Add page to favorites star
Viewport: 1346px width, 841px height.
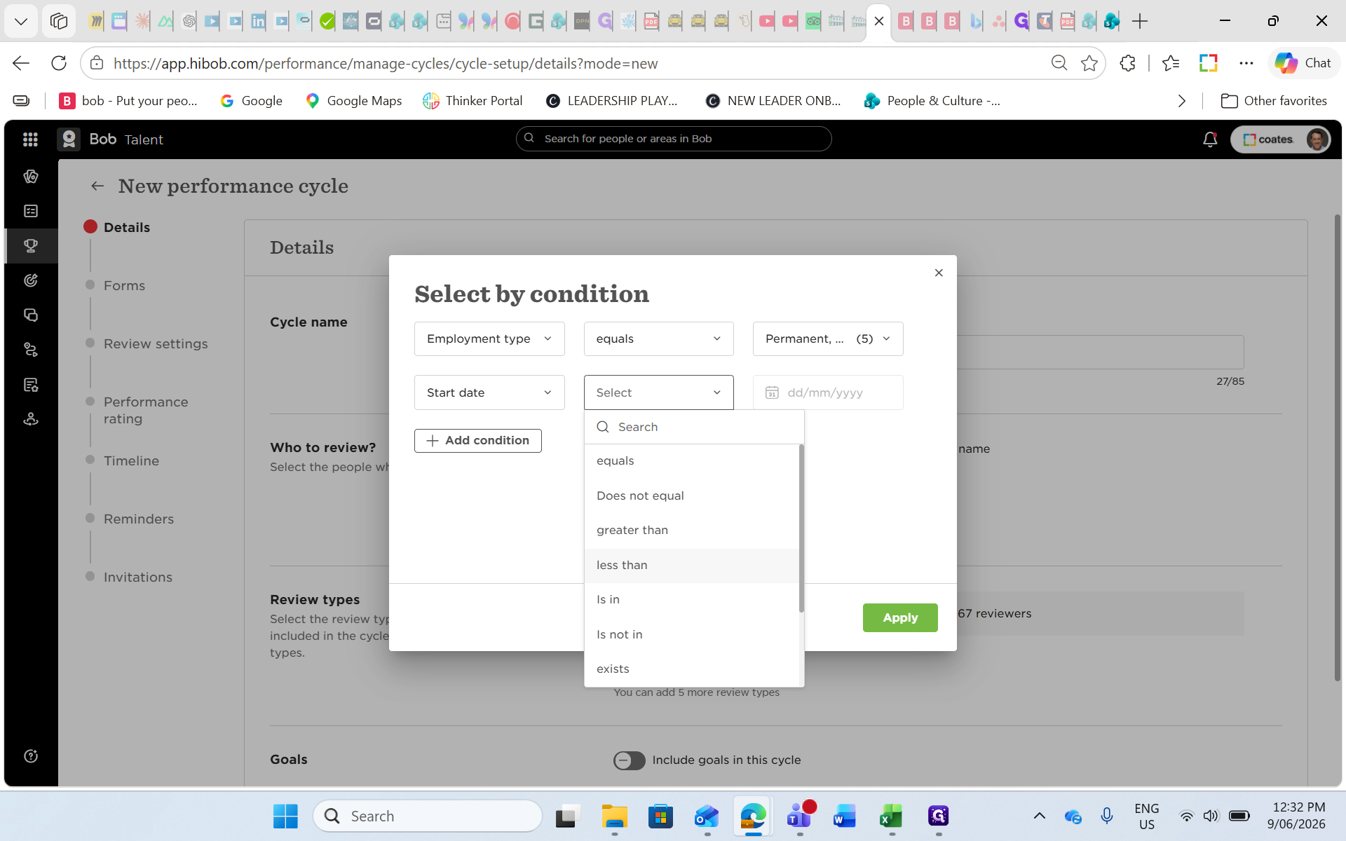pyautogui.click(x=1089, y=63)
